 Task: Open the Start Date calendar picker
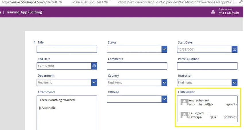point(234,49)
